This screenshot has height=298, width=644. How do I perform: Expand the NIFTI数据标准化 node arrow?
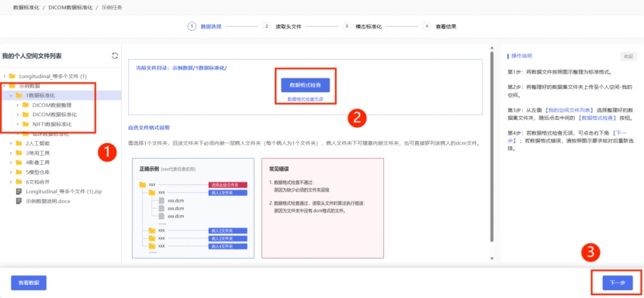pos(18,124)
